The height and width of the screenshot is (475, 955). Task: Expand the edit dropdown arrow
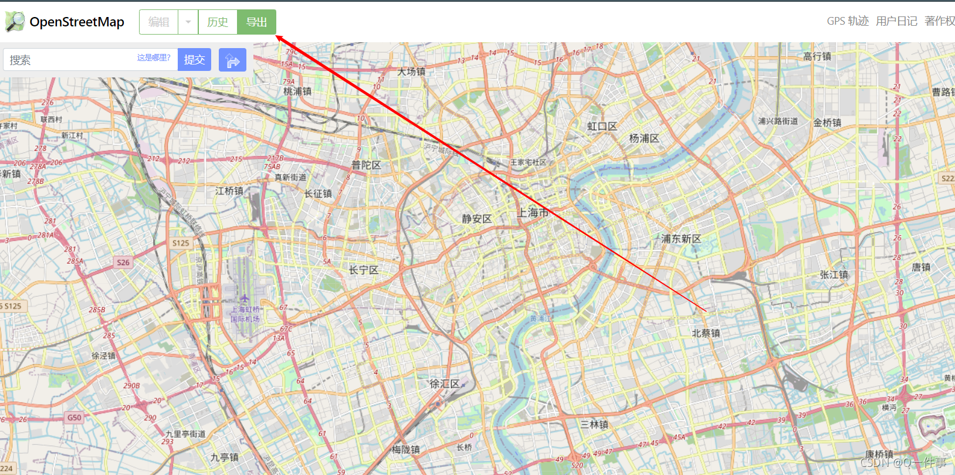[188, 22]
